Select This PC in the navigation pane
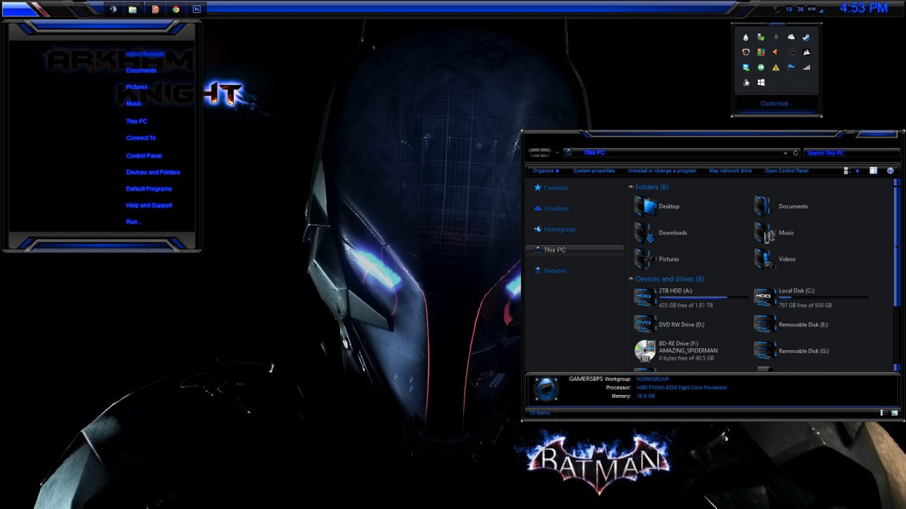This screenshot has height=509, width=906. [x=575, y=250]
